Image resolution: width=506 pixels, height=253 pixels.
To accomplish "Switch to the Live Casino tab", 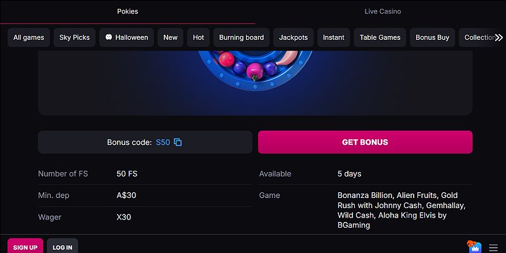I will tap(382, 11).
